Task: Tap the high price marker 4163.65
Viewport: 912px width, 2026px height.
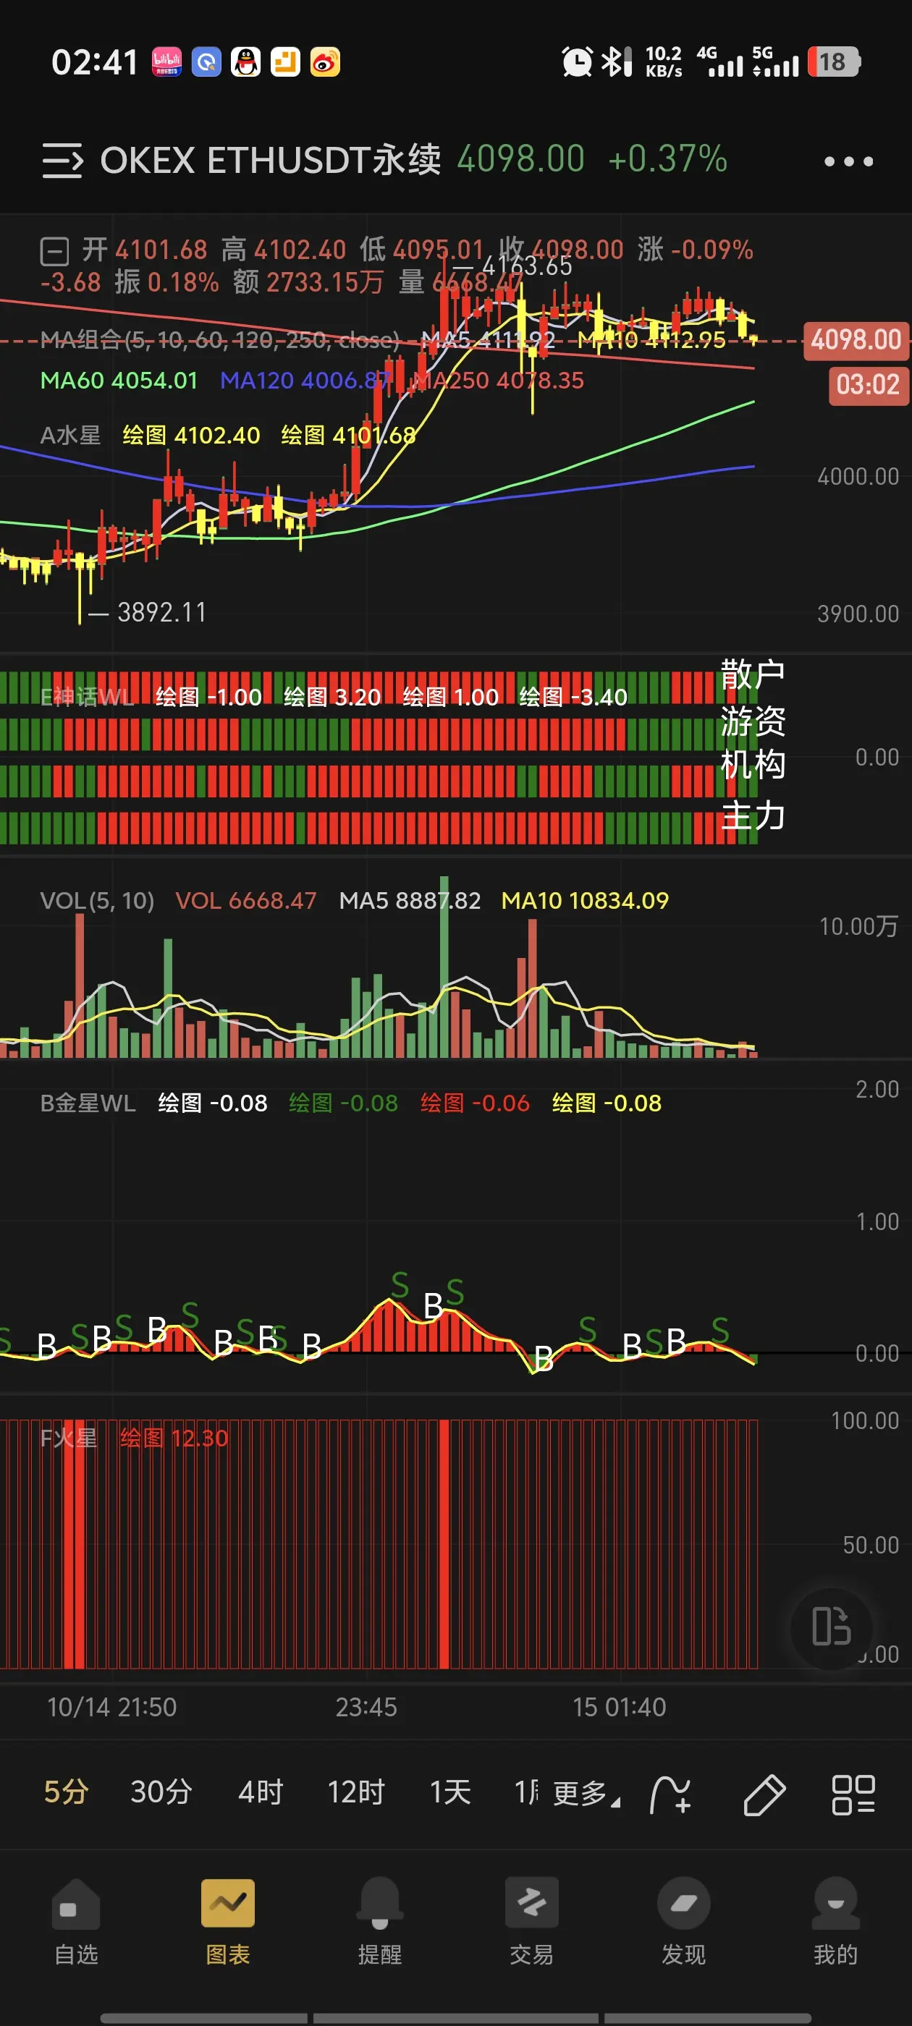Action: click(x=526, y=266)
